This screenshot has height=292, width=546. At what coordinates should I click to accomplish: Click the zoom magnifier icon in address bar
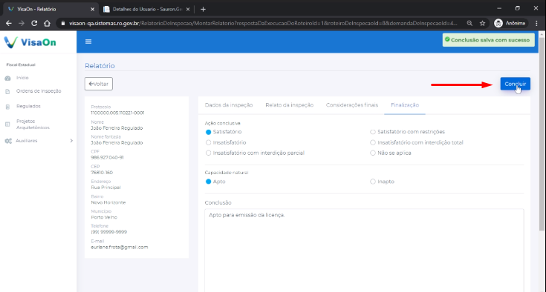(x=469, y=23)
